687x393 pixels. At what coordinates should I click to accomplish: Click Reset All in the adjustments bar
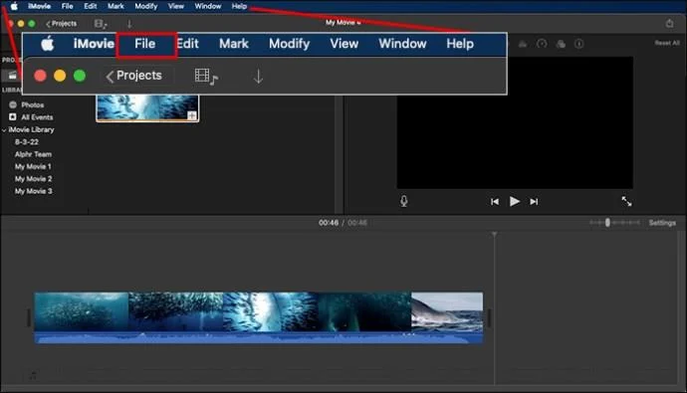[x=667, y=43]
